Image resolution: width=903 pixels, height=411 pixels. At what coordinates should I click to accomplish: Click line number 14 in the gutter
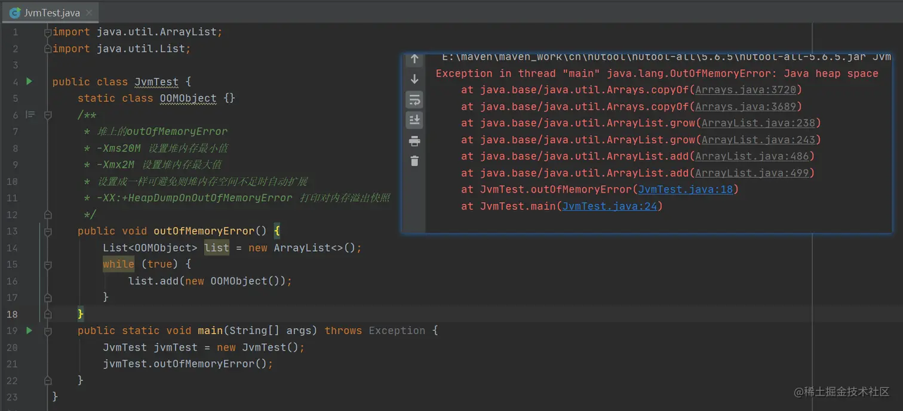(12, 248)
